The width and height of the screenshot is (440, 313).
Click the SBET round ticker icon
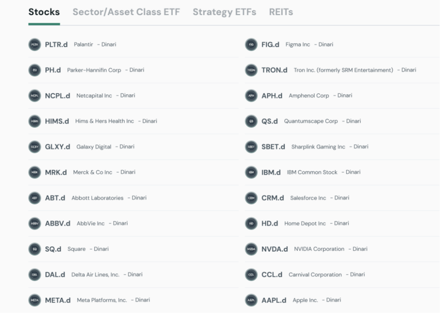251,147
